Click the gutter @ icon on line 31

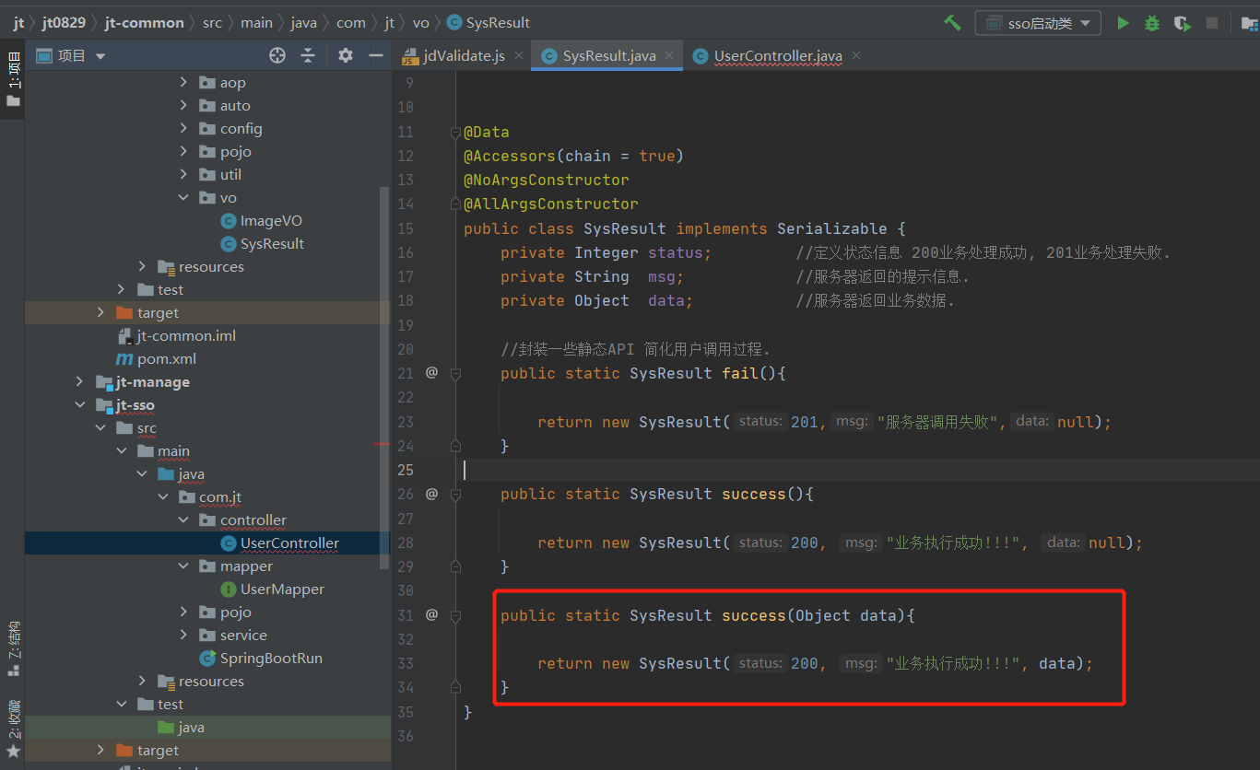point(431,614)
